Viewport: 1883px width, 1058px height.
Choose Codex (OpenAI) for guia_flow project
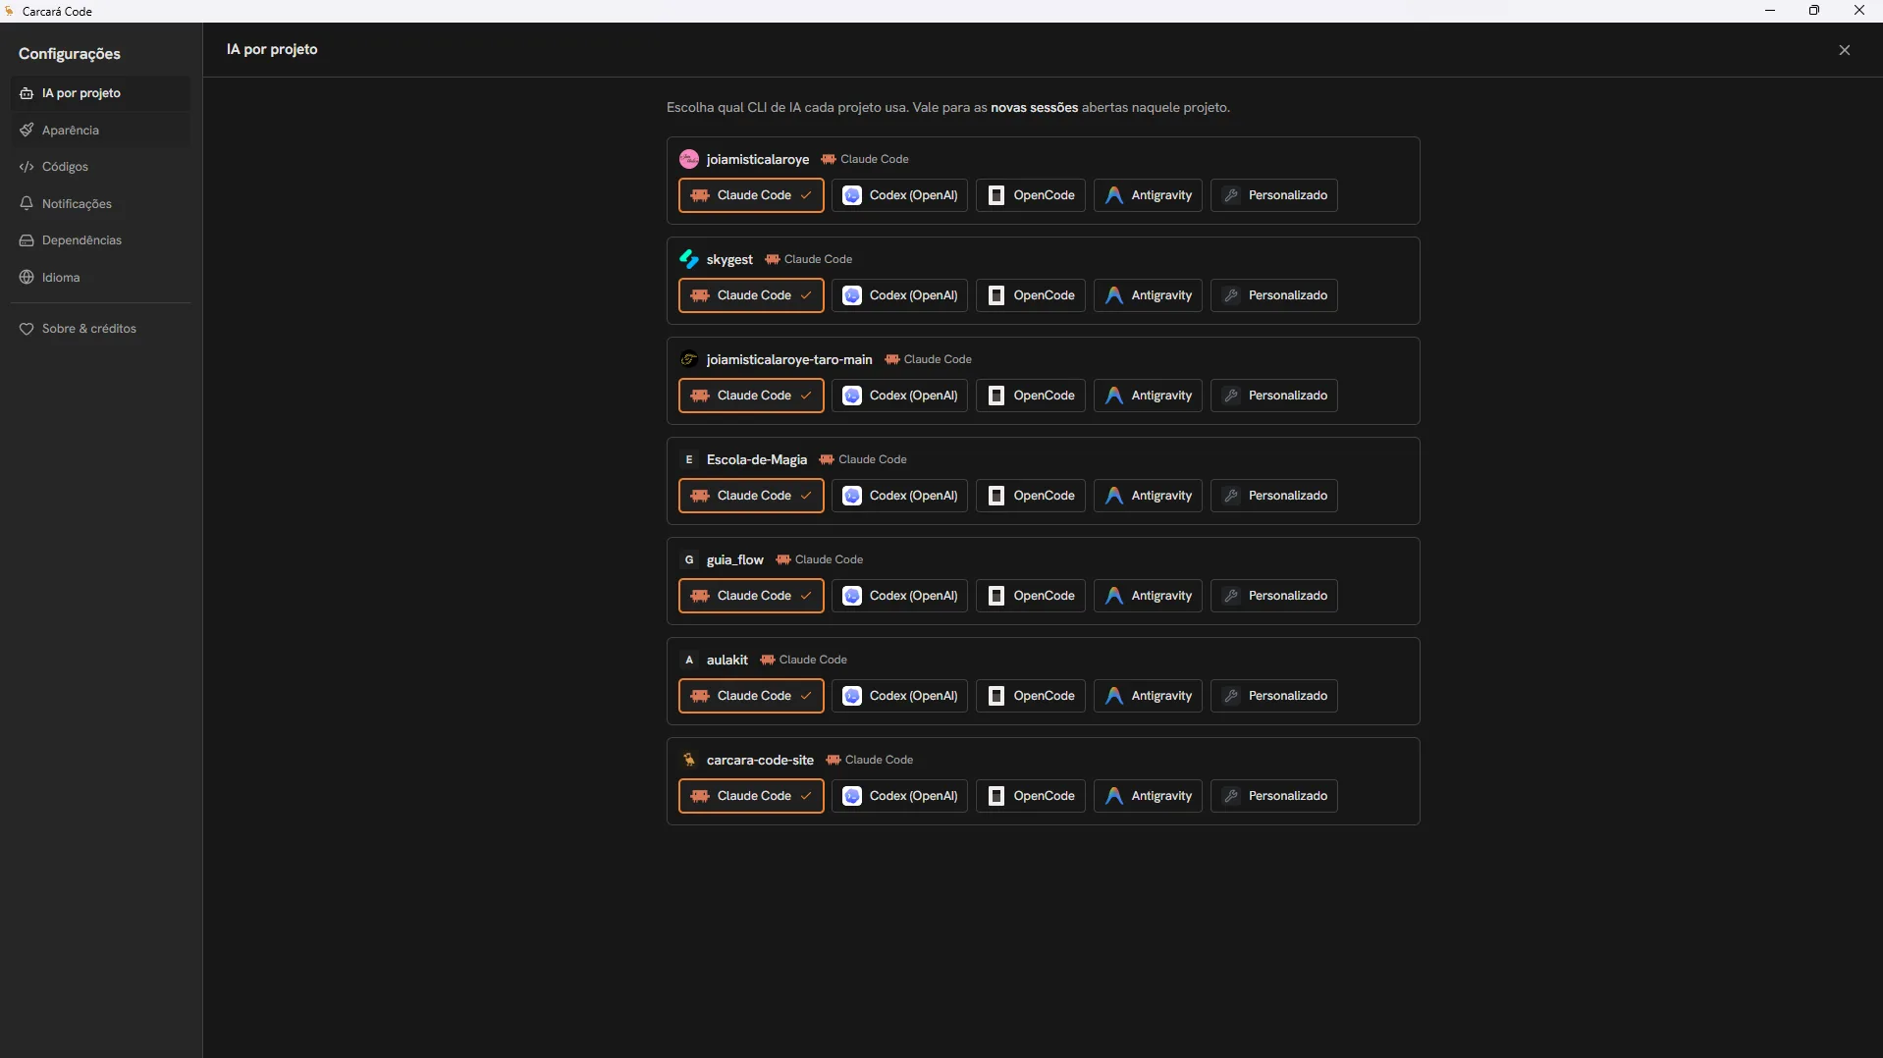899,596
